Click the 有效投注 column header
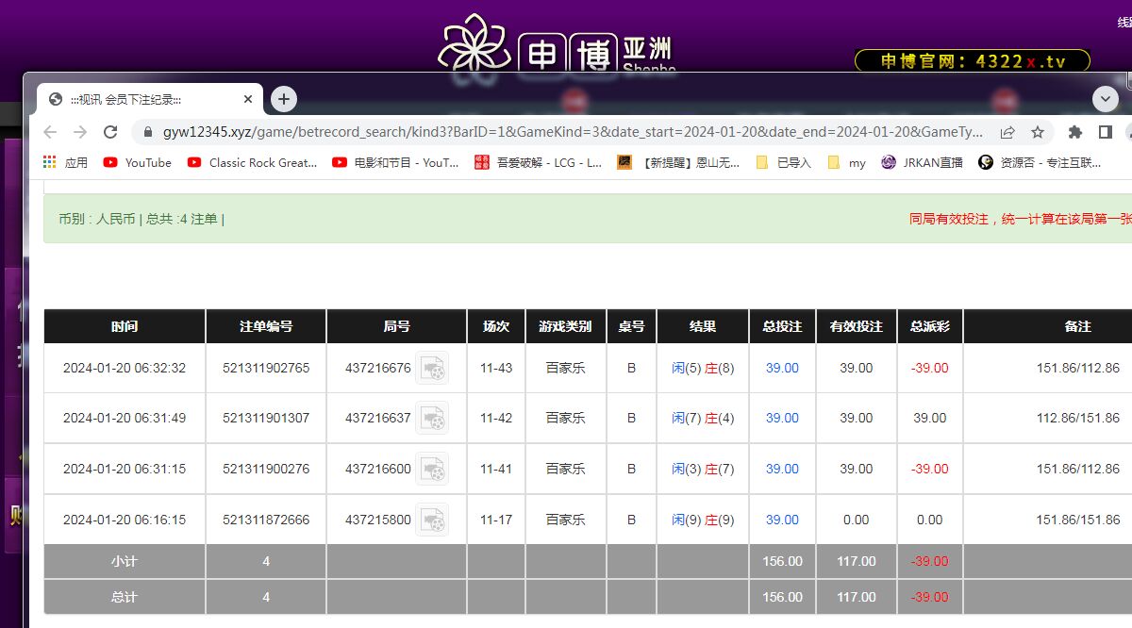 point(857,326)
